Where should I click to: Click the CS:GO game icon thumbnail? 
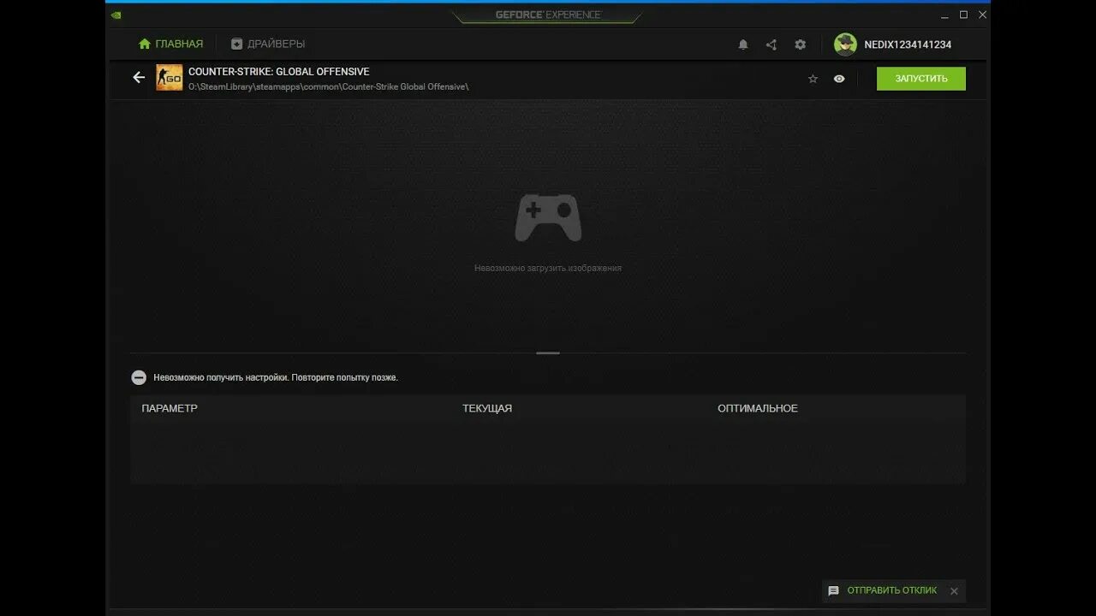point(170,78)
